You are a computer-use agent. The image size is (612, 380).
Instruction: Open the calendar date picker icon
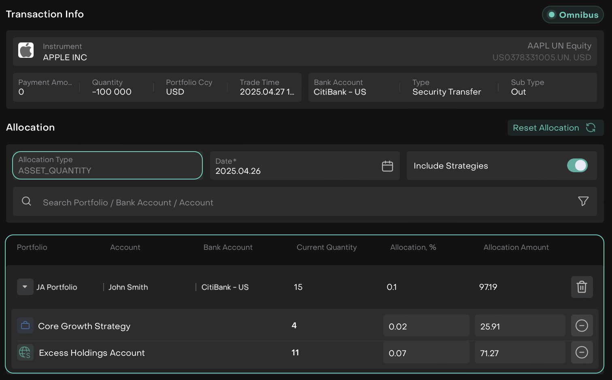(x=387, y=166)
